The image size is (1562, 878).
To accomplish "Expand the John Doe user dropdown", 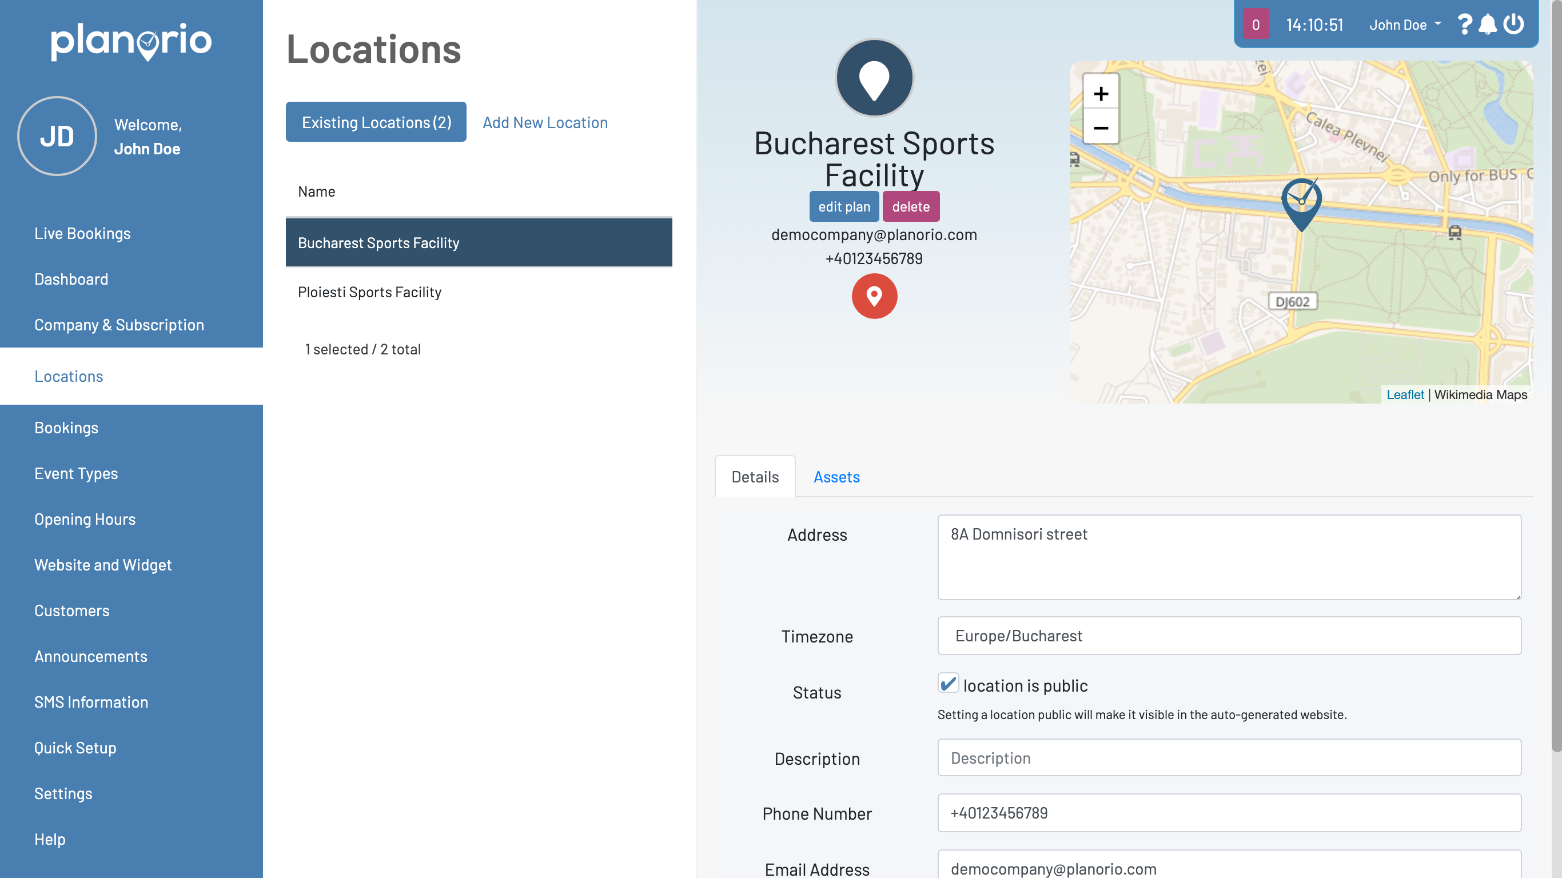I will 1404,25.
